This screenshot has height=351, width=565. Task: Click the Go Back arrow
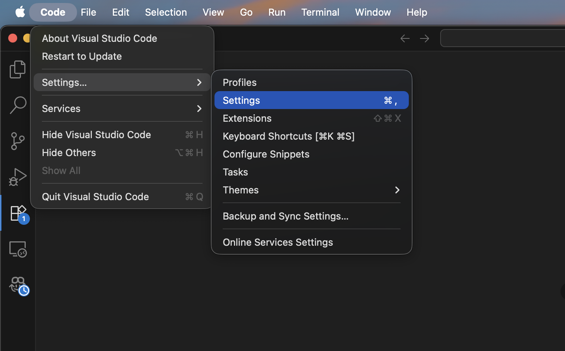[x=405, y=38]
